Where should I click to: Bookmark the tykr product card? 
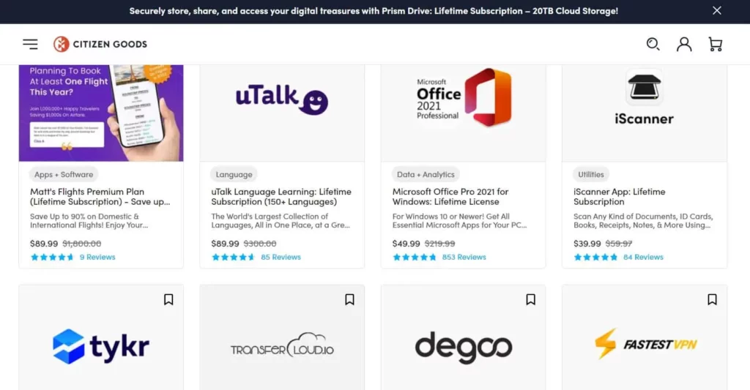coord(168,299)
